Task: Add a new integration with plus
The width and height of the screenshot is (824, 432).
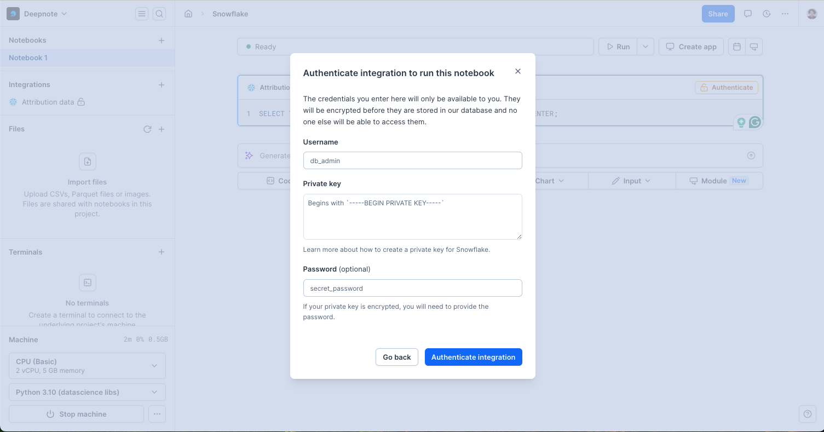Action: click(162, 85)
